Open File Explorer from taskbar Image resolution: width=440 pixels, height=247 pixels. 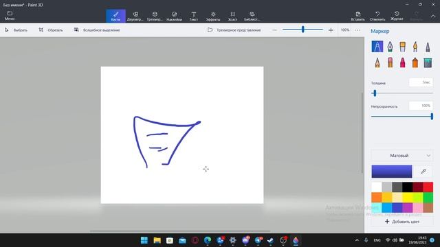(157, 240)
